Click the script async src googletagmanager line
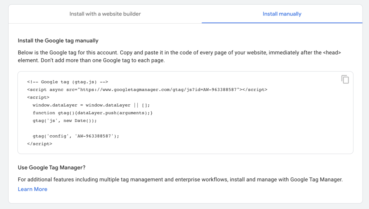This screenshot has width=369, height=209. click(x=147, y=90)
